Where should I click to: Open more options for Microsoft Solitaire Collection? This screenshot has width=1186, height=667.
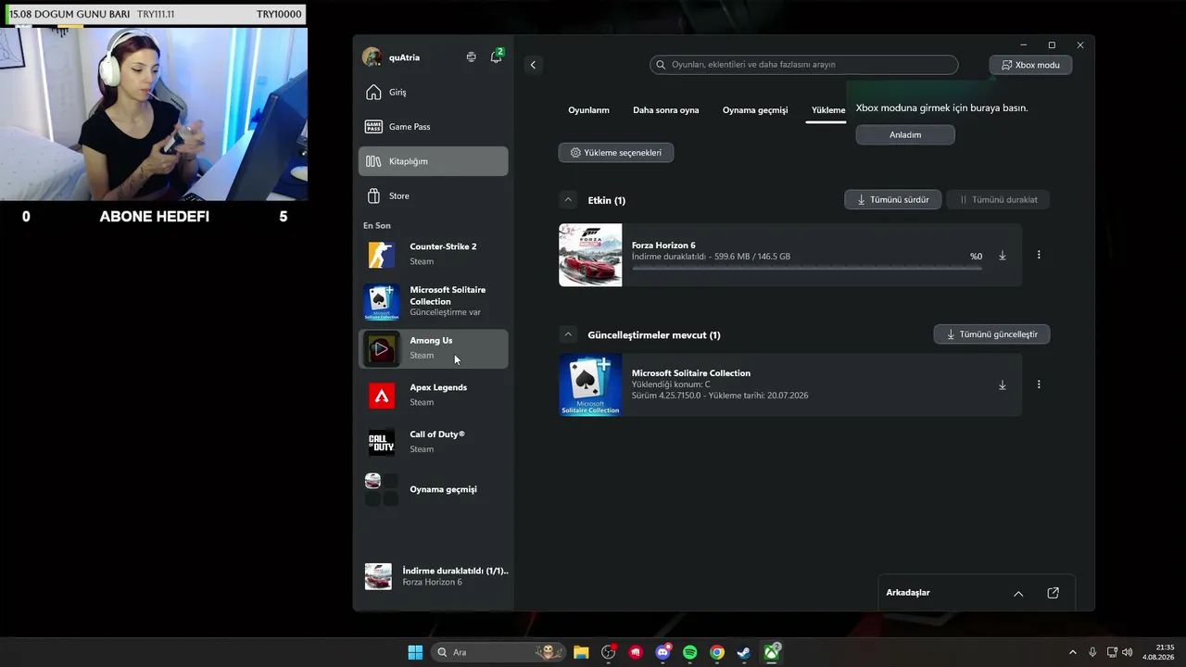point(1038,384)
